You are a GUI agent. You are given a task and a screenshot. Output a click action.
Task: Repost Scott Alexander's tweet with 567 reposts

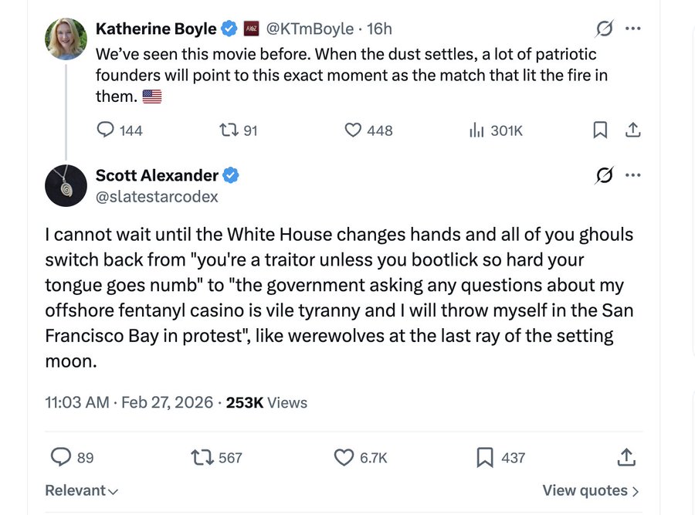202,458
